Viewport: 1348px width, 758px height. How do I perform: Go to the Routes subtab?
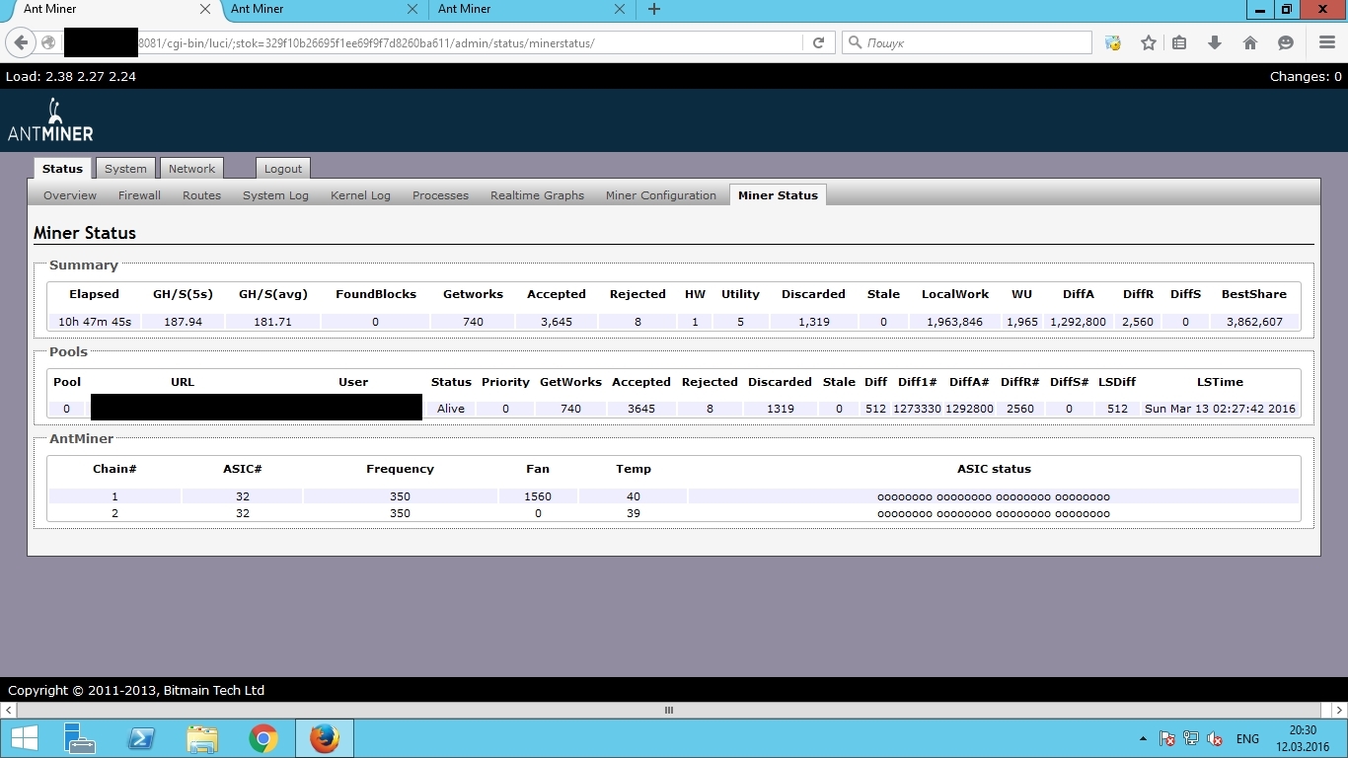pos(201,195)
